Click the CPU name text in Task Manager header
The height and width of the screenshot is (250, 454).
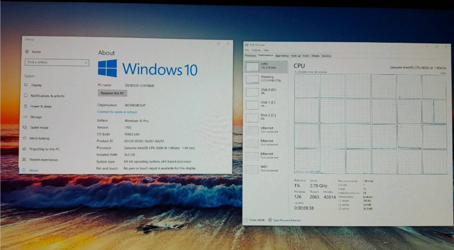tap(418, 68)
